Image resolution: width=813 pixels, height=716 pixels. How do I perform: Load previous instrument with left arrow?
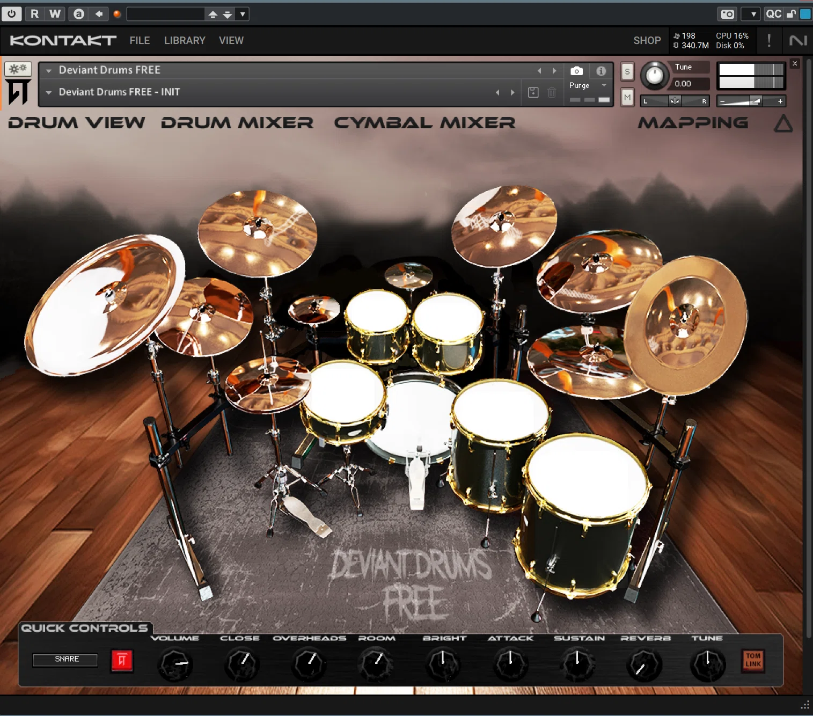(539, 71)
